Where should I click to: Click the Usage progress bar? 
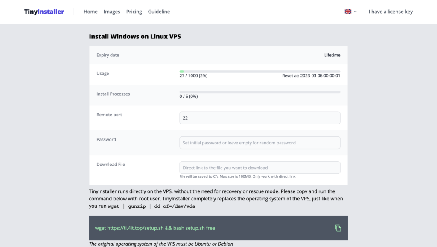tap(260, 71)
